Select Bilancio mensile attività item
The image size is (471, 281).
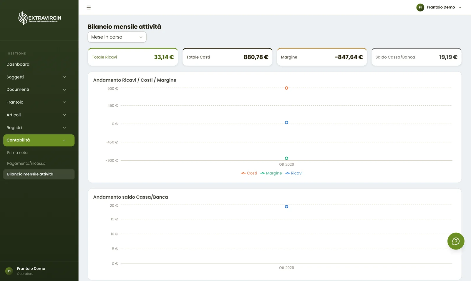[x=39, y=174]
